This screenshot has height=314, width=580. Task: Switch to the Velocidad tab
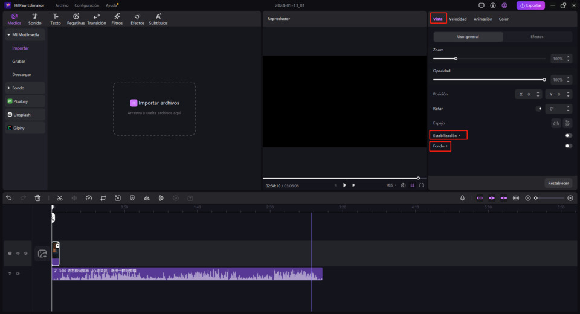tap(457, 19)
